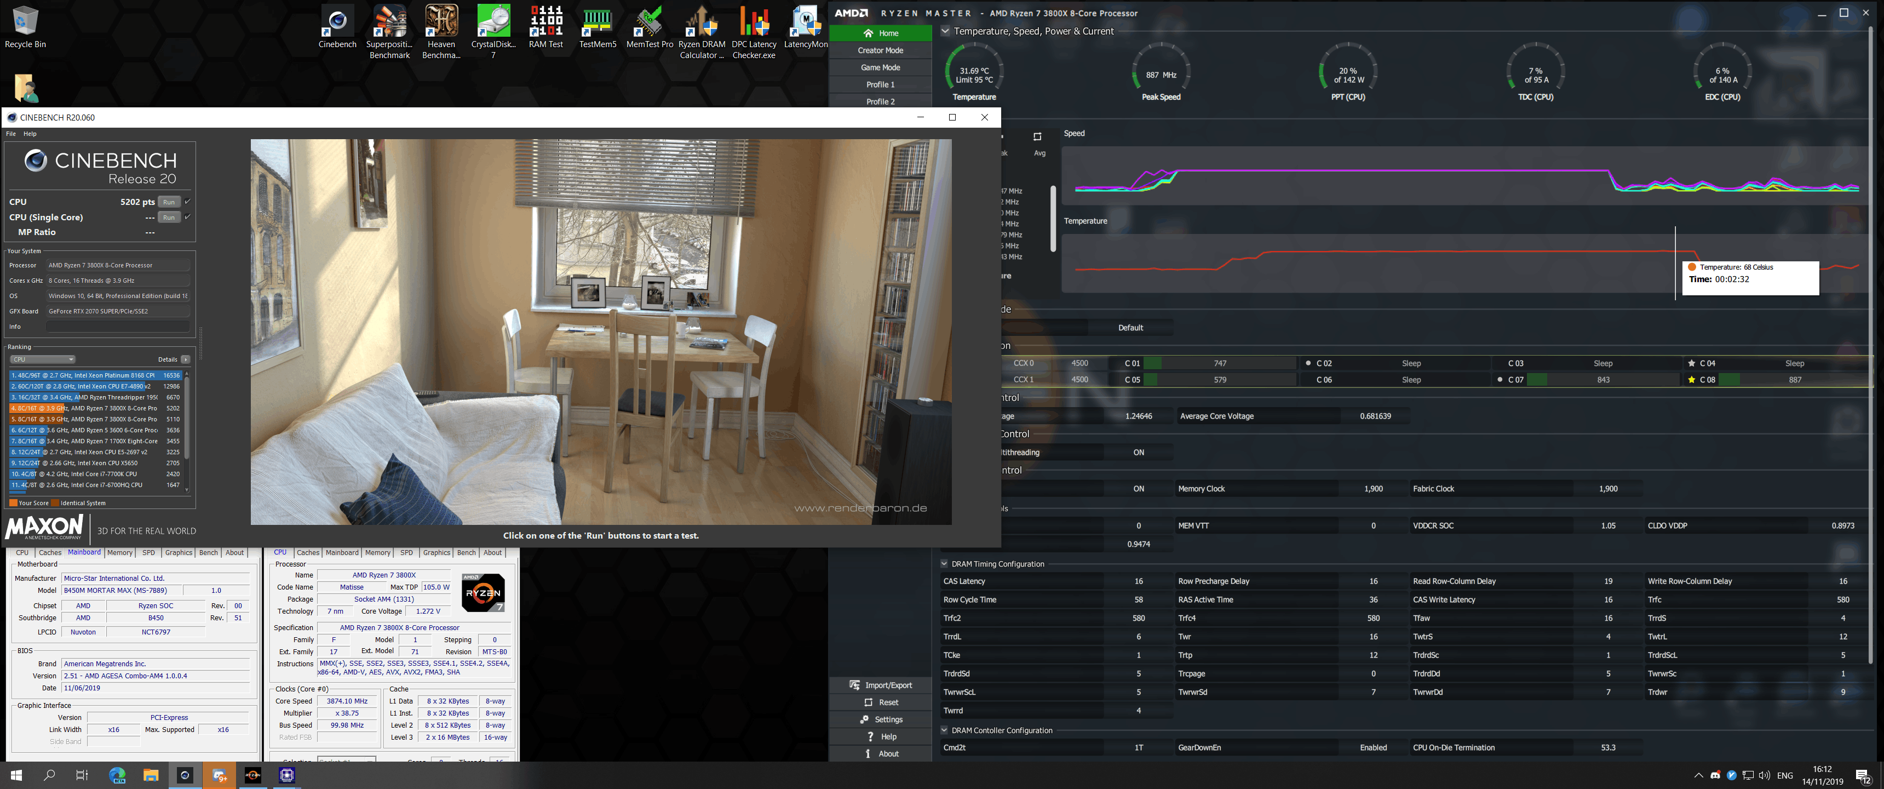Open the Ranking CPU dropdown
Viewport: 1884px width, 789px height.
pyautogui.click(x=42, y=359)
